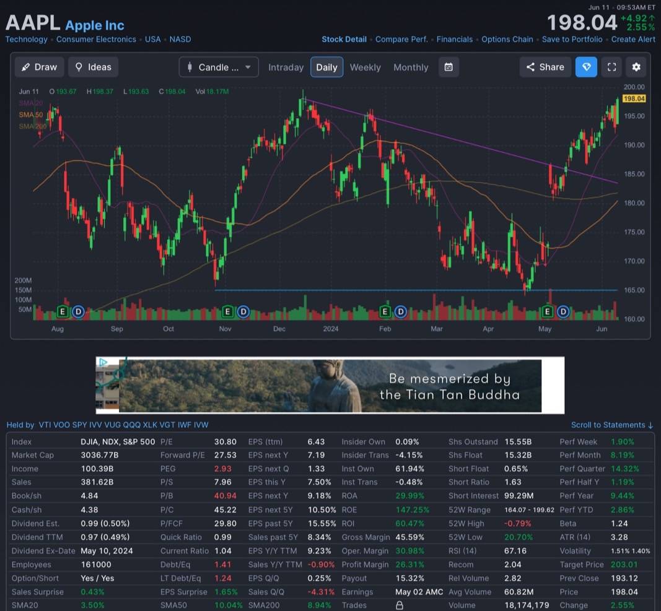
Task: Open the USA country link
Action: pyautogui.click(x=152, y=39)
